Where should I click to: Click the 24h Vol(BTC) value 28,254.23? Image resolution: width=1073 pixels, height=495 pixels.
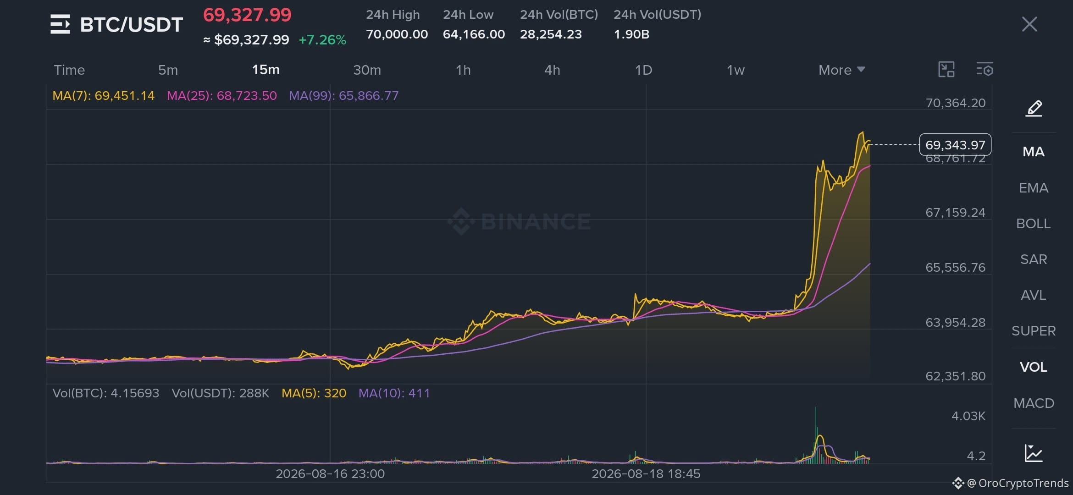point(551,34)
